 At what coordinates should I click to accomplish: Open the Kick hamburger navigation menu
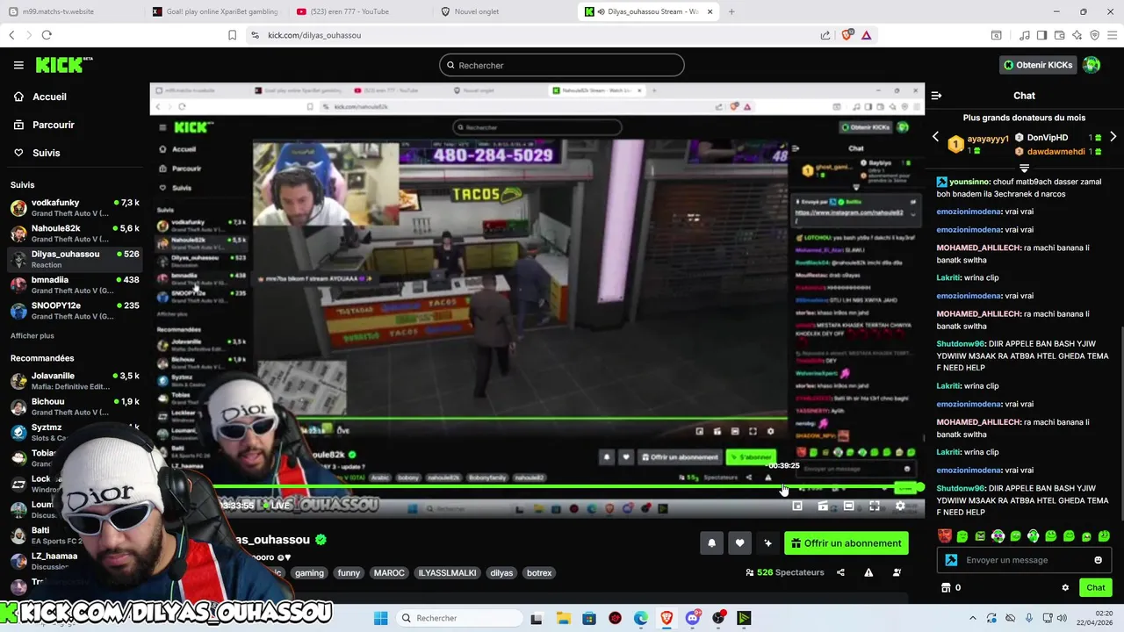coord(18,65)
